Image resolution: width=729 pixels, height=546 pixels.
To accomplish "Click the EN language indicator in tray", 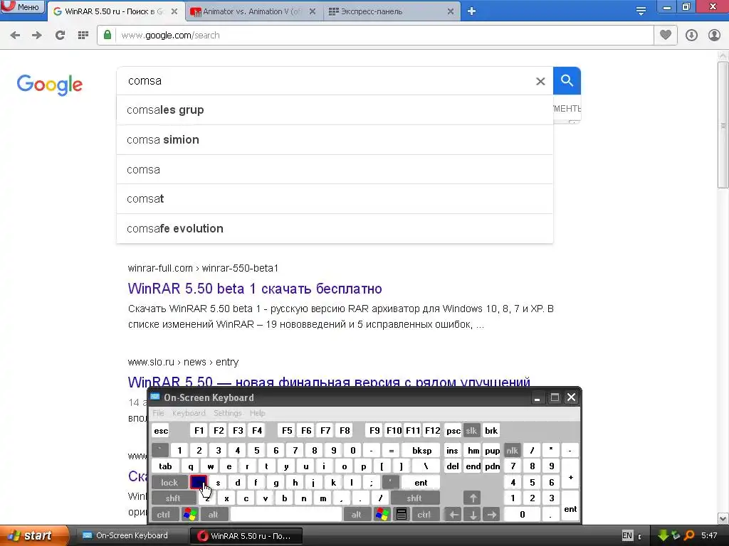I will click(627, 535).
